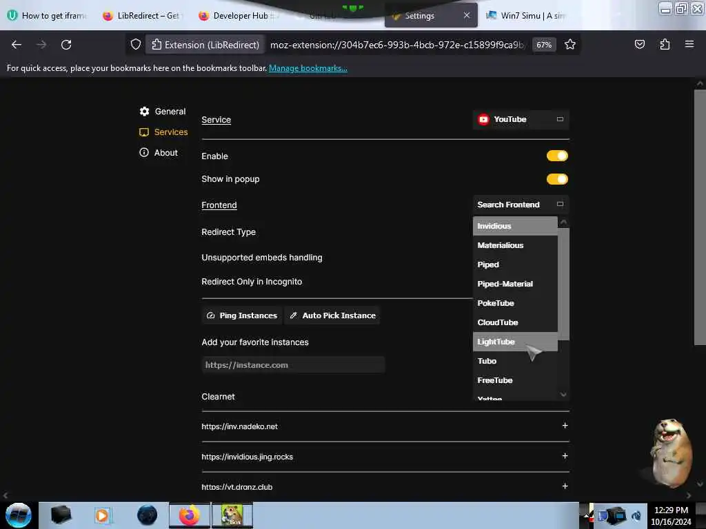Close the Settings tab
Image resolution: width=706 pixels, height=529 pixels.
[467, 15]
